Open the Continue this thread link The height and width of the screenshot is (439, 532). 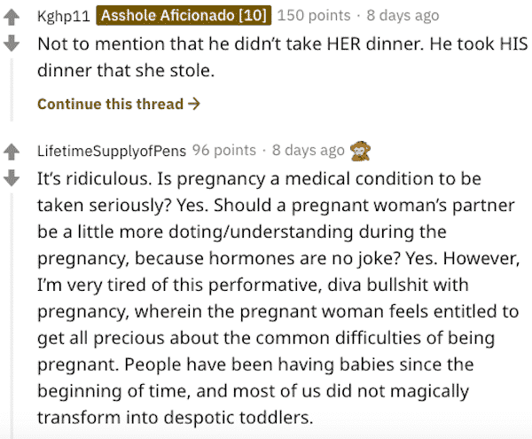[119, 104]
